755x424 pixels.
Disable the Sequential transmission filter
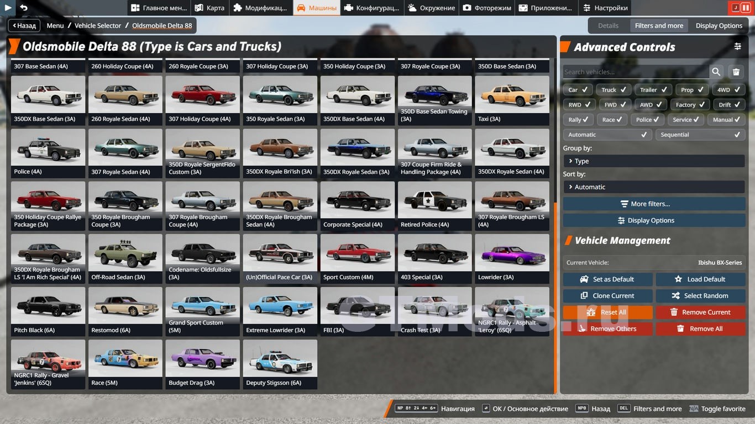coord(700,135)
